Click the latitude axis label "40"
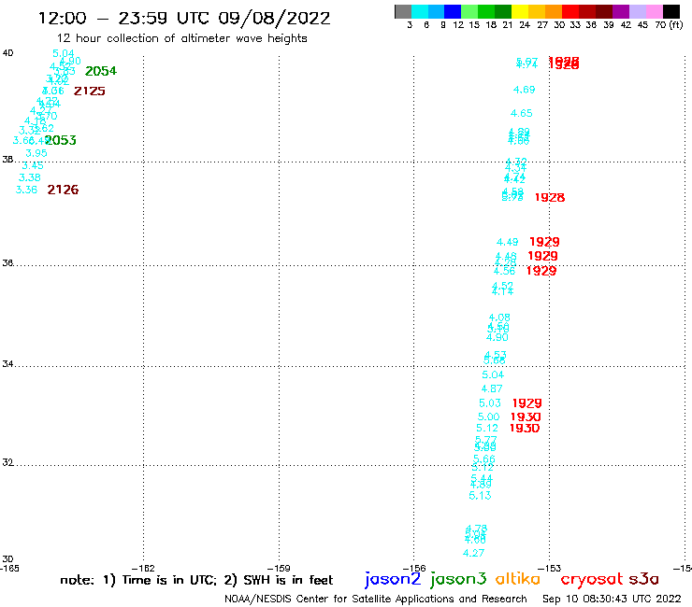This screenshot has height=607, width=692. pyautogui.click(x=7, y=53)
